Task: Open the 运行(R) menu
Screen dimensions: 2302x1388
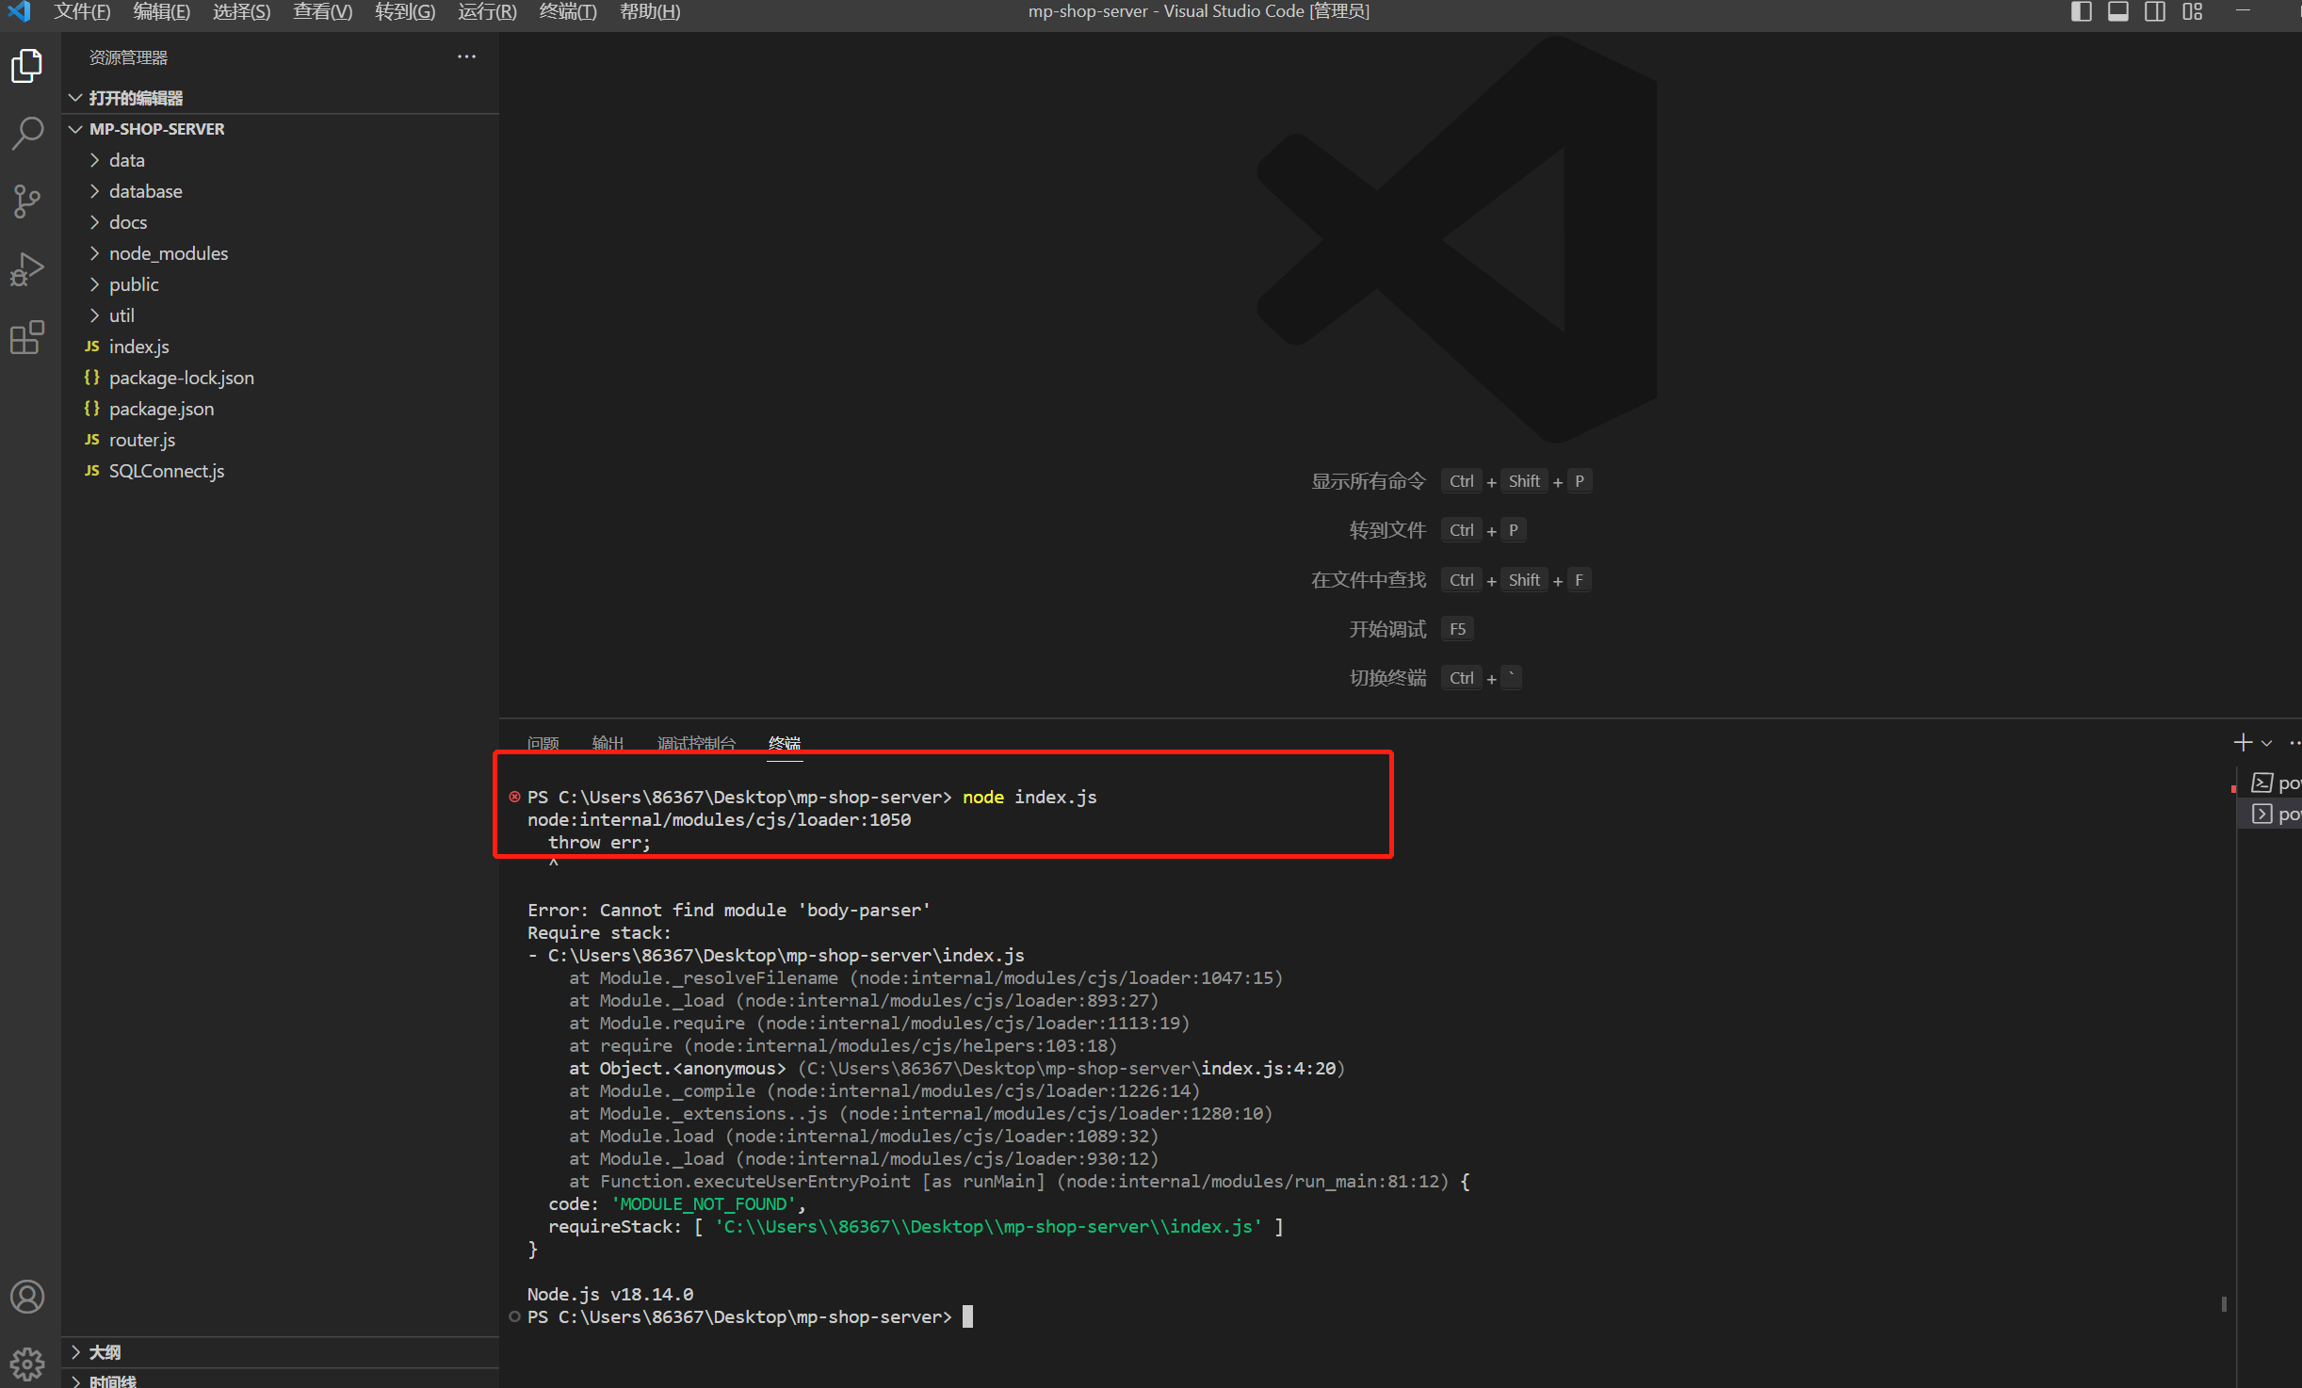Action: coord(487,11)
